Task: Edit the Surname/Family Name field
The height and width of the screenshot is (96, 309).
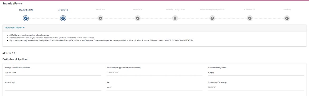Action: coord(256,72)
